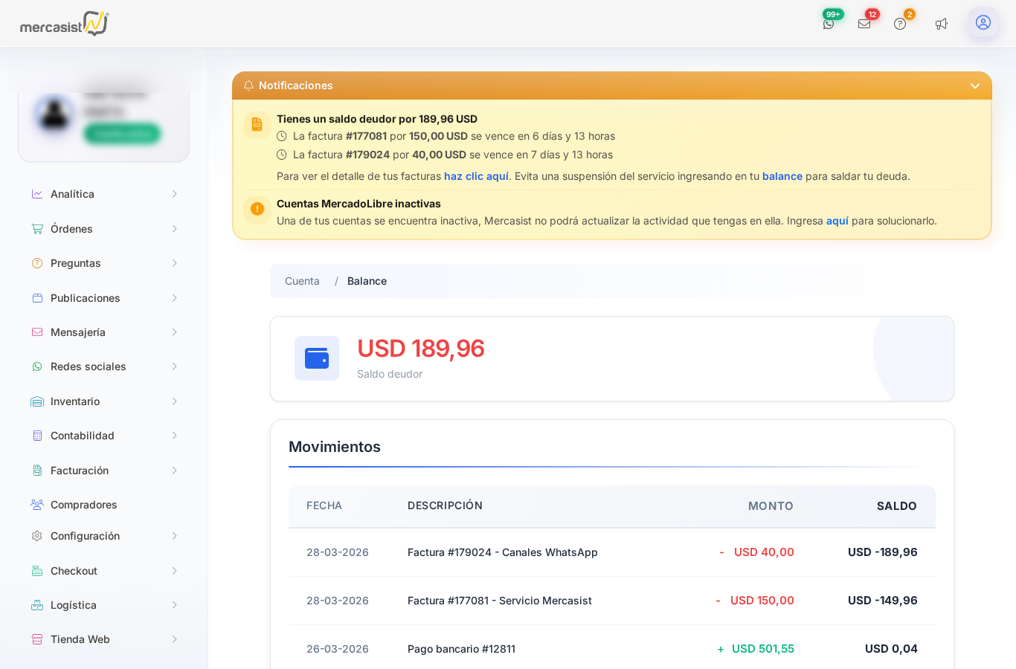Image resolution: width=1016 pixels, height=669 pixels.
Task: Collapse the Notificaciones panel chevron
Action: coord(974,86)
